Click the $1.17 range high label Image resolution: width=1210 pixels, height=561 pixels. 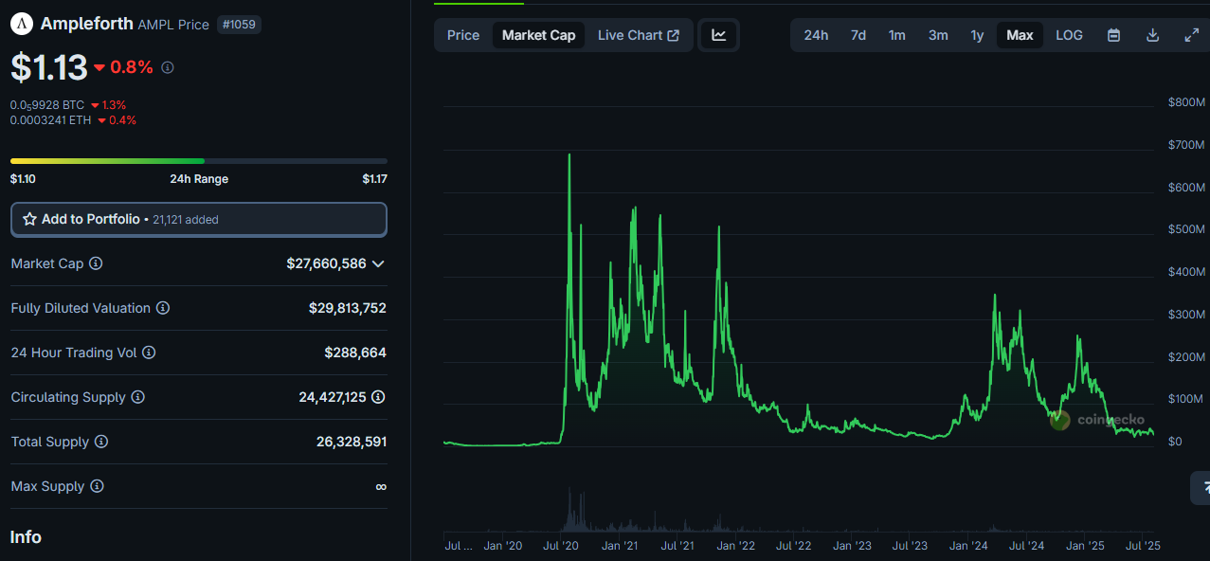click(x=374, y=178)
